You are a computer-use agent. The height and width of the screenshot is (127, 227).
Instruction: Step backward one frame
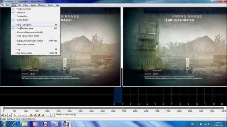[19, 115]
